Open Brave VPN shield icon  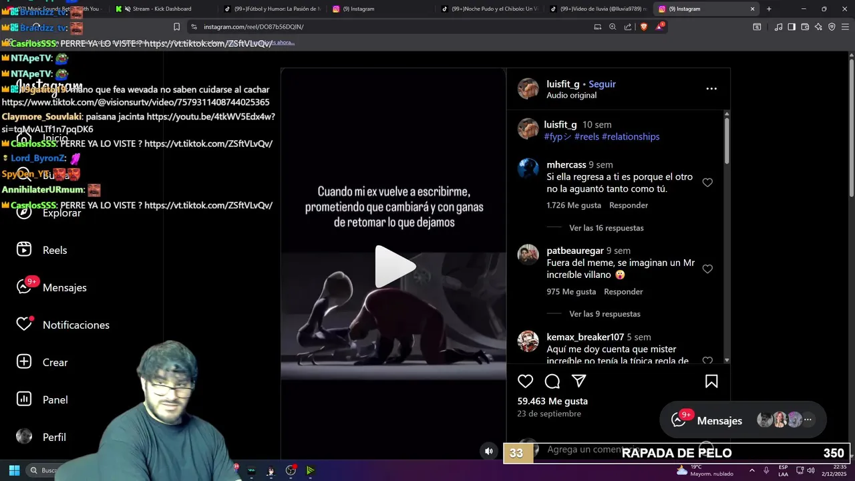click(832, 27)
